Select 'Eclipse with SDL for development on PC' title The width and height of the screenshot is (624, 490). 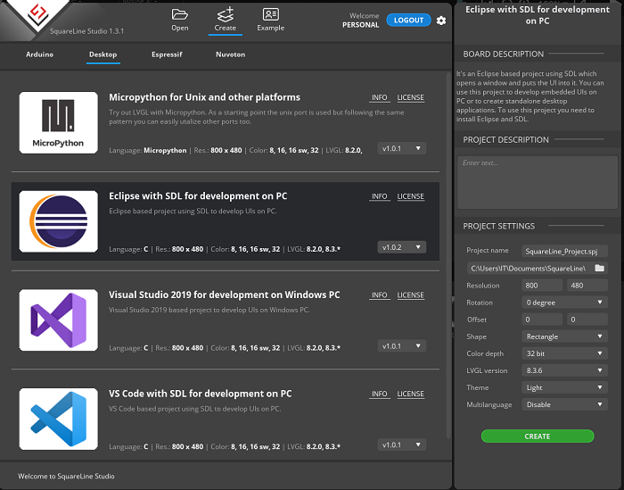(198, 196)
